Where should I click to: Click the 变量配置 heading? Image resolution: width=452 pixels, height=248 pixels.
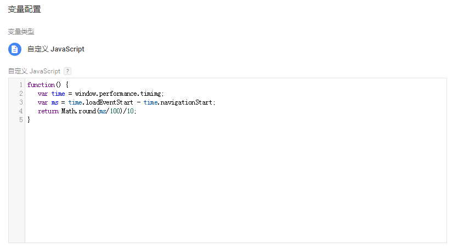24,9
